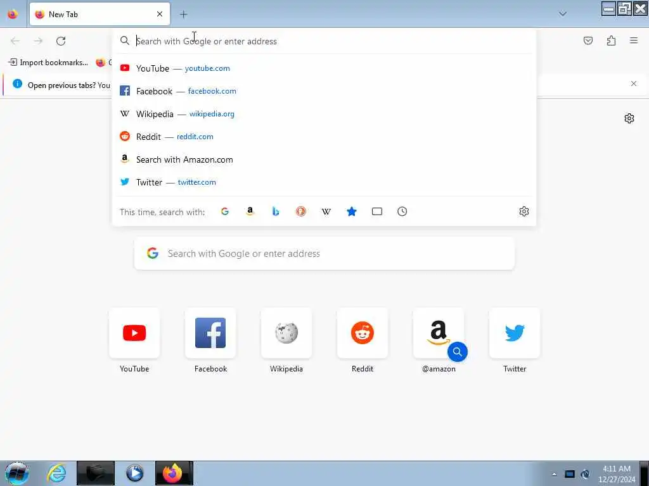Choose the Facebook facebook.com suggestion
This screenshot has height=486, width=649.
click(324, 91)
